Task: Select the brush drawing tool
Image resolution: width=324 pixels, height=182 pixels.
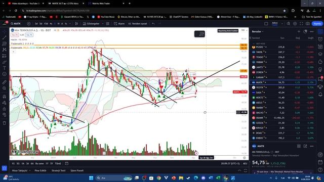Action: coord(5,62)
